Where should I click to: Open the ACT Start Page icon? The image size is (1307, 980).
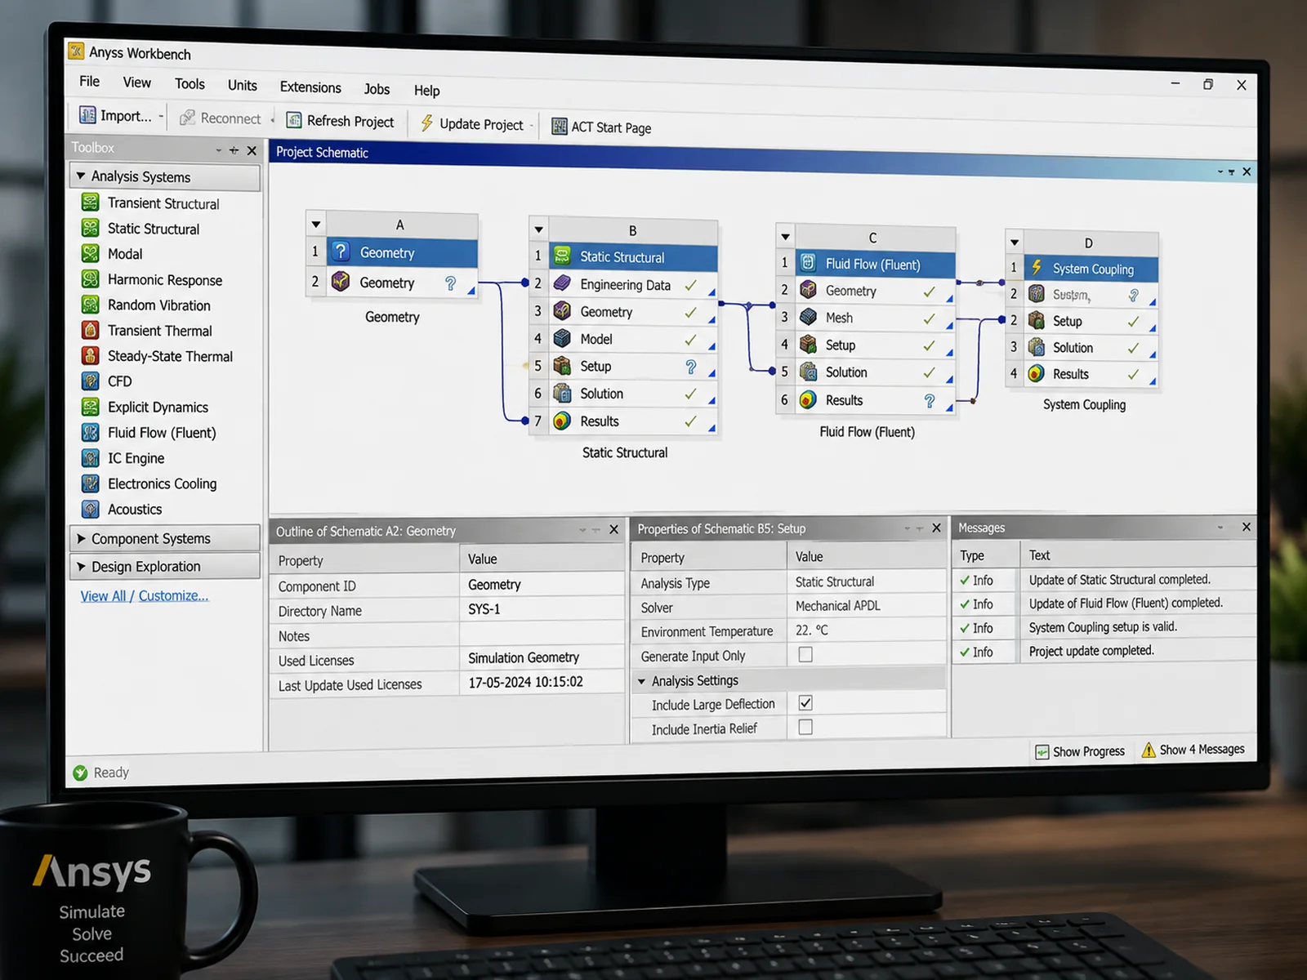tap(560, 127)
